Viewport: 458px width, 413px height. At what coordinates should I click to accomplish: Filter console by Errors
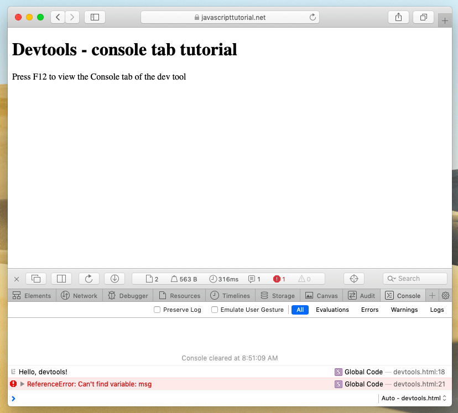(x=370, y=310)
